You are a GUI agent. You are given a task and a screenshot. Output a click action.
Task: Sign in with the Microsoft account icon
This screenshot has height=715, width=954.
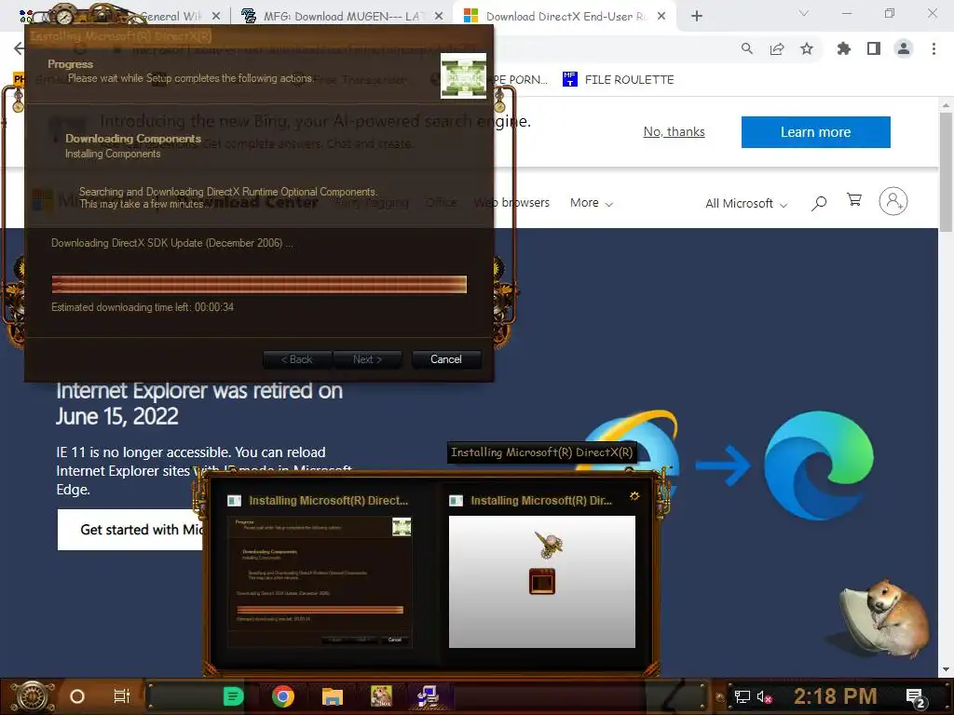point(893,201)
